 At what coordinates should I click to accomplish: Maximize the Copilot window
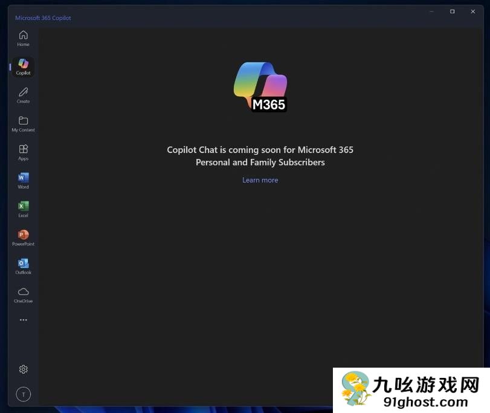click(452, 11)
